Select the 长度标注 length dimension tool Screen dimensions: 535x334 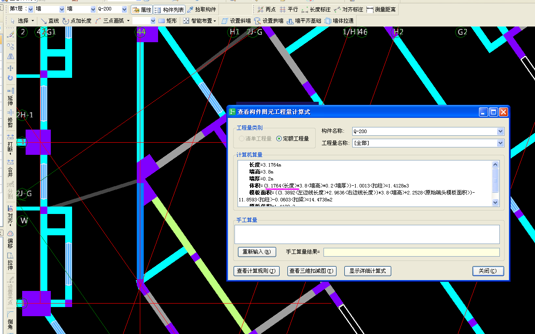pos(316,10)
